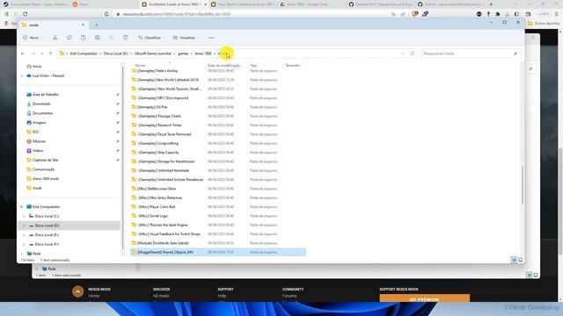The height and width of the screenshot is (316, 563).
Task: Sort by Data de modificação column header
Action: tap(223, 66)
